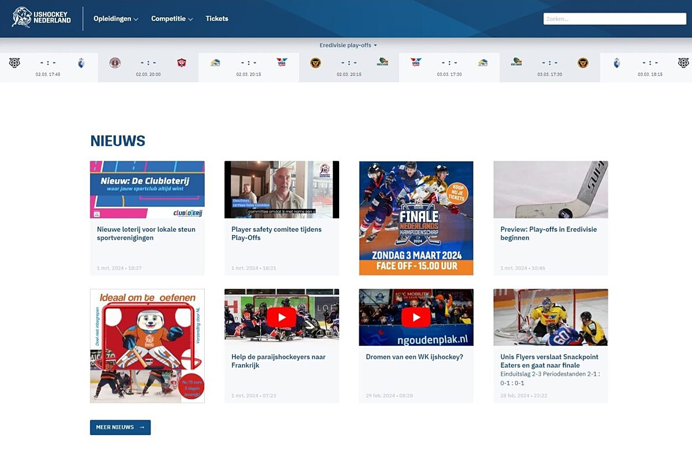Screen dimensions: 692x461
Task: Click the hockey stick preview thumbnail
Action: (550, 190)
